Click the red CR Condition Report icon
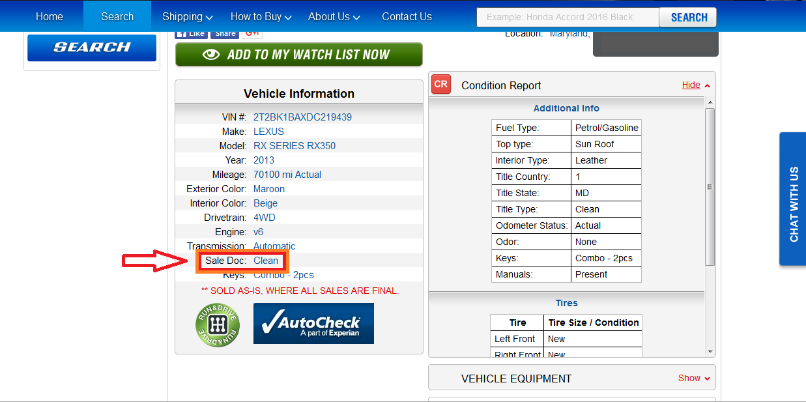This screenshot has width=806, height=402. (x=441, y=84)
